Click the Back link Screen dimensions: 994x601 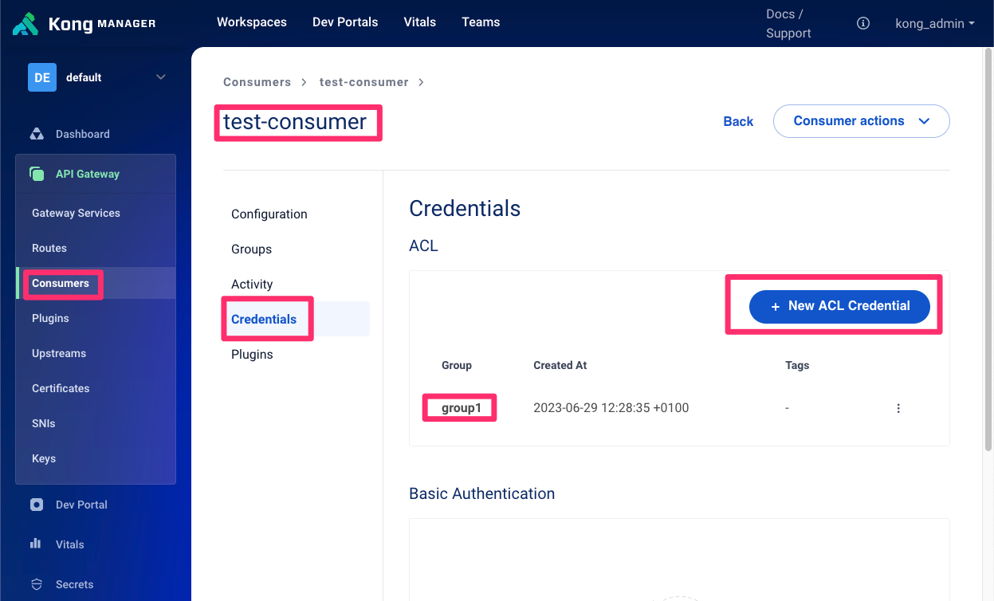[x=738, y=121]
